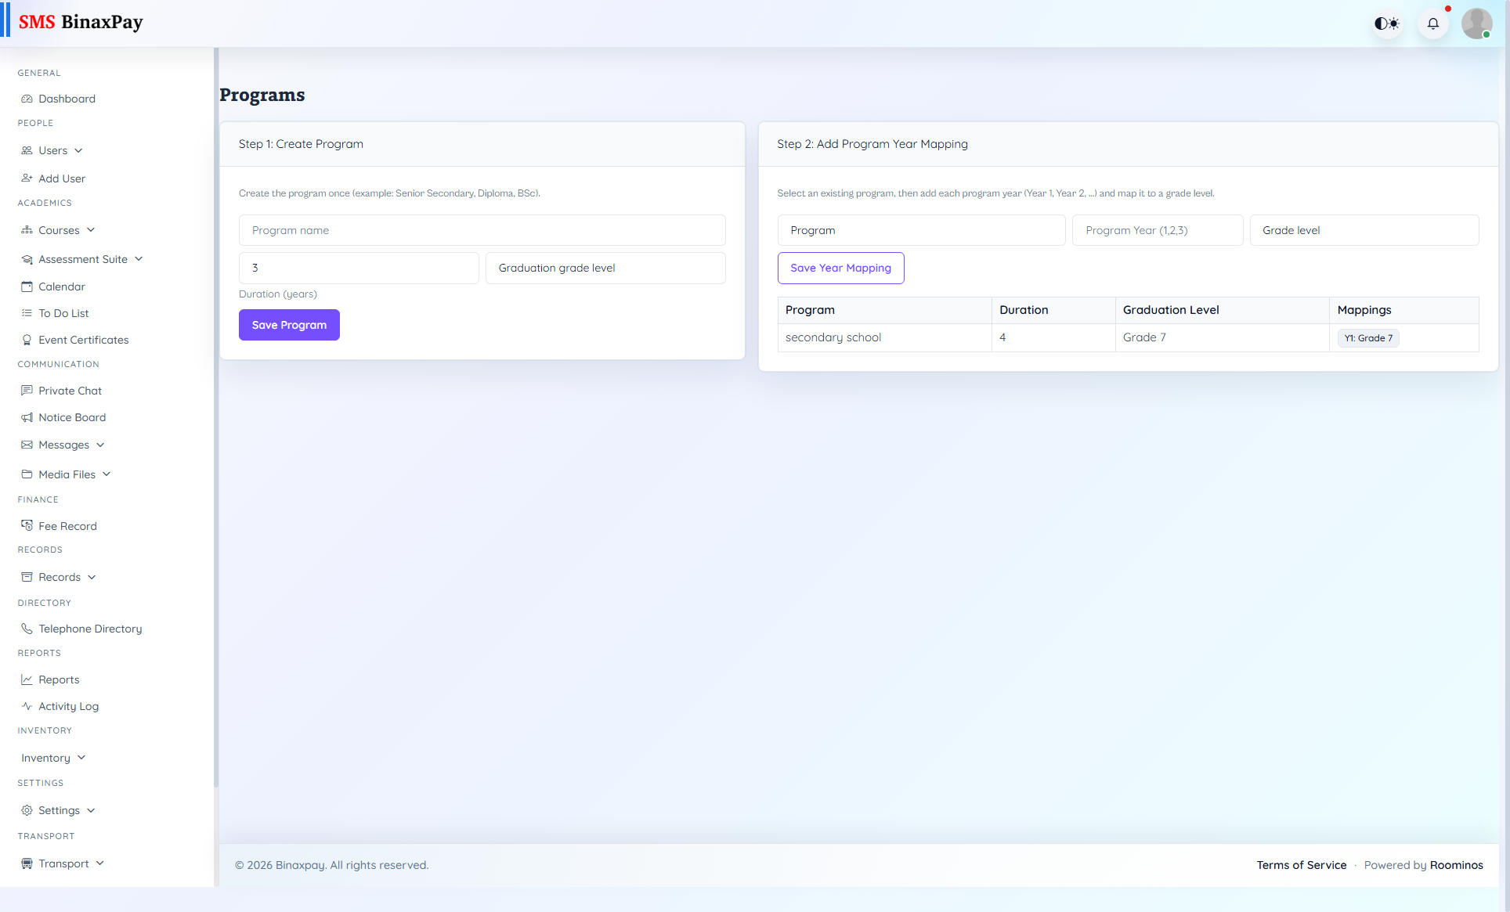Open the Dashboard from the sidebar

67,99
